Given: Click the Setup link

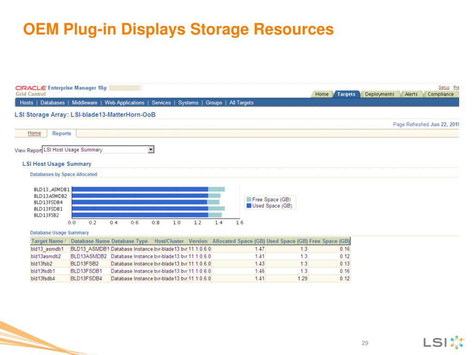Looking at the screenshot, I should (444, 87).
